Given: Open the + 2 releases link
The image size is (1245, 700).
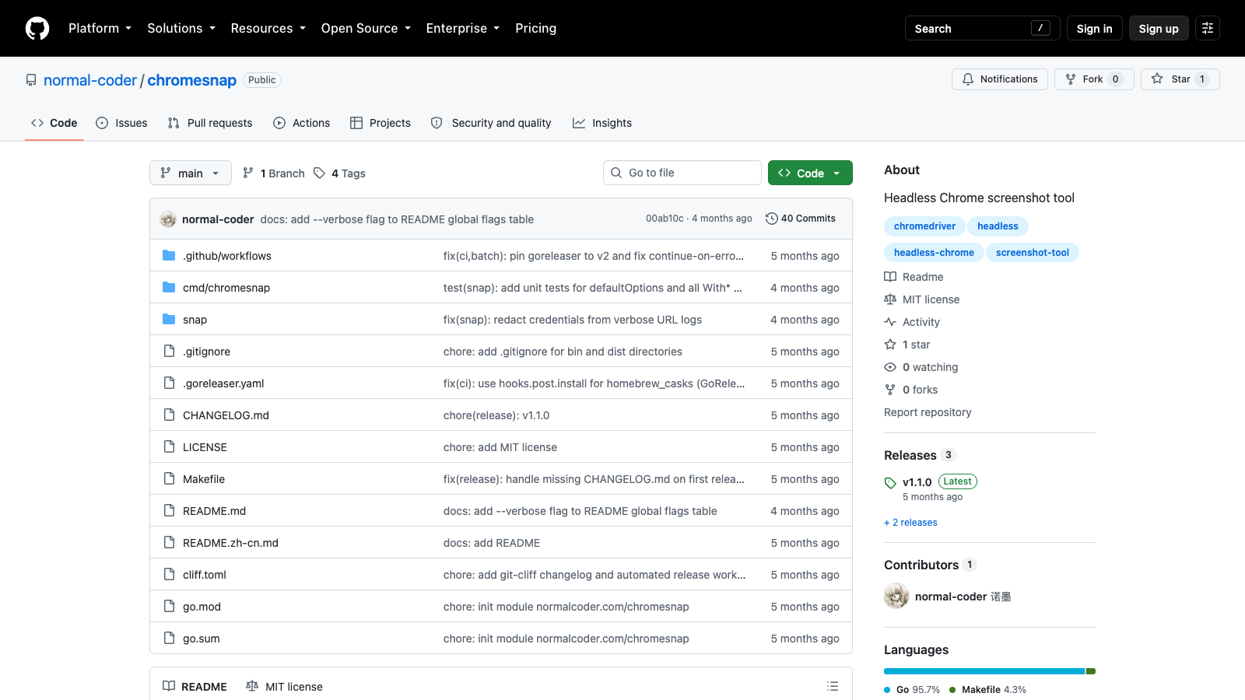Looking at the screenshot, I should (x=910, y=523).
